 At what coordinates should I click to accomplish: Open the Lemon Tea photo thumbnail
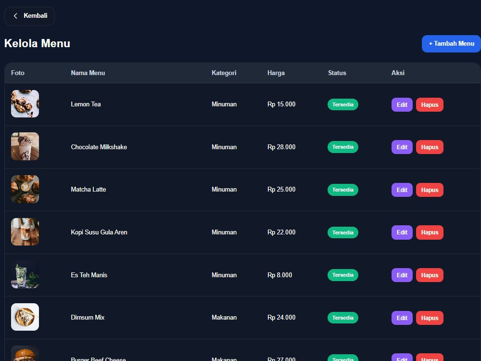pyautogui.click(x=25, y=104)
